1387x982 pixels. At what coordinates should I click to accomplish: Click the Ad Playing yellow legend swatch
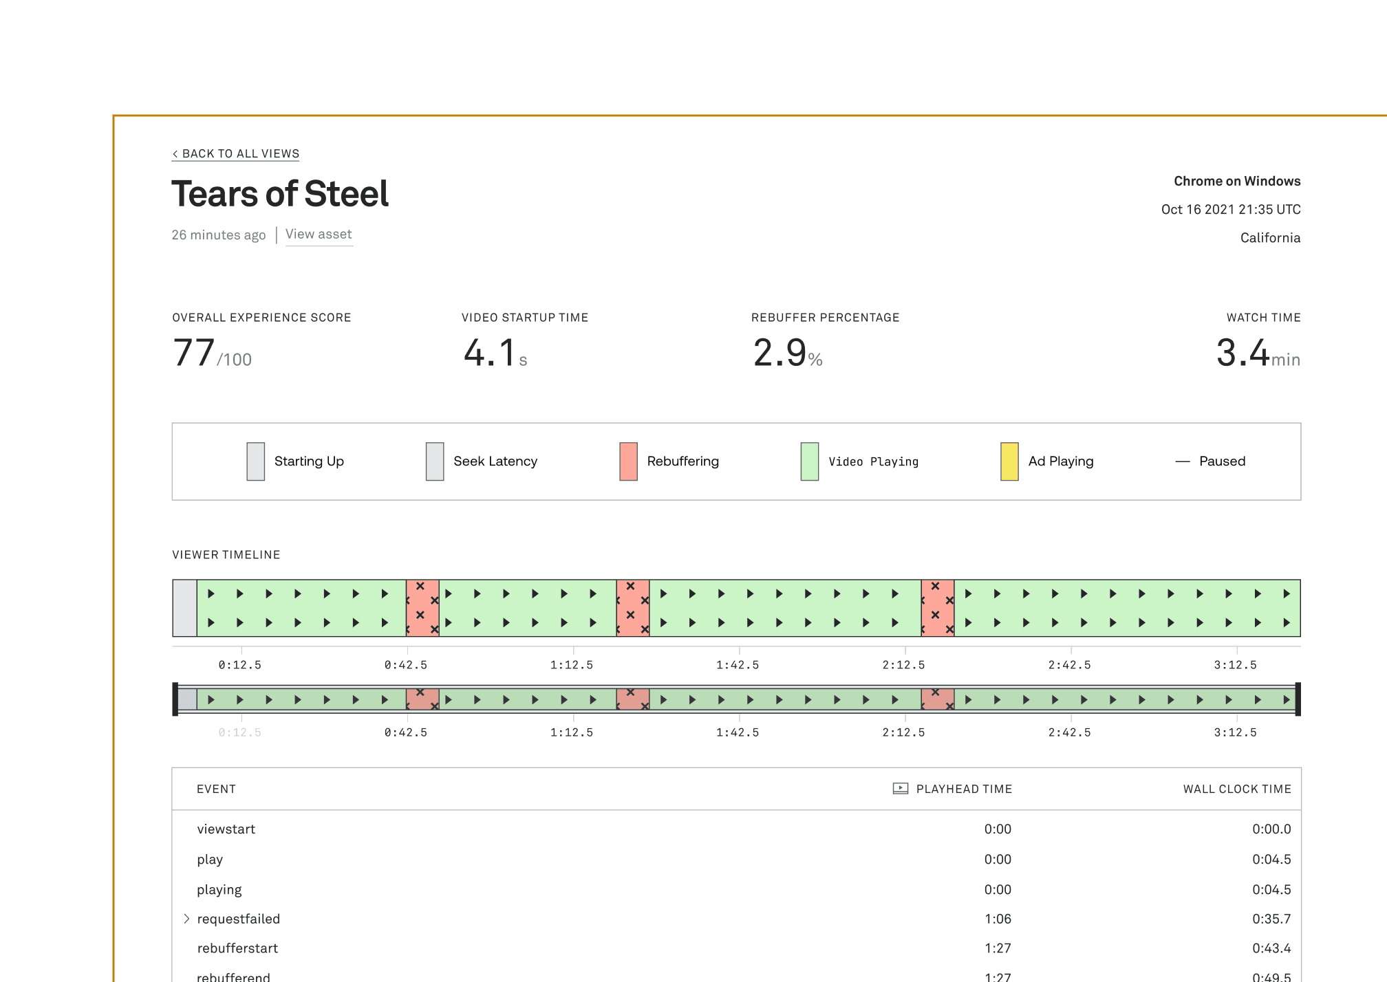tap(1009, 461)
